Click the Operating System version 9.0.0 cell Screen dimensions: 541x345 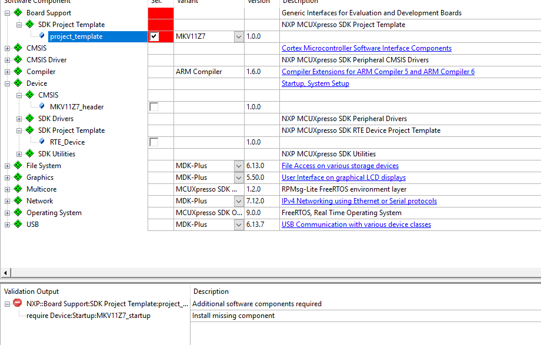tap(262, 213)
